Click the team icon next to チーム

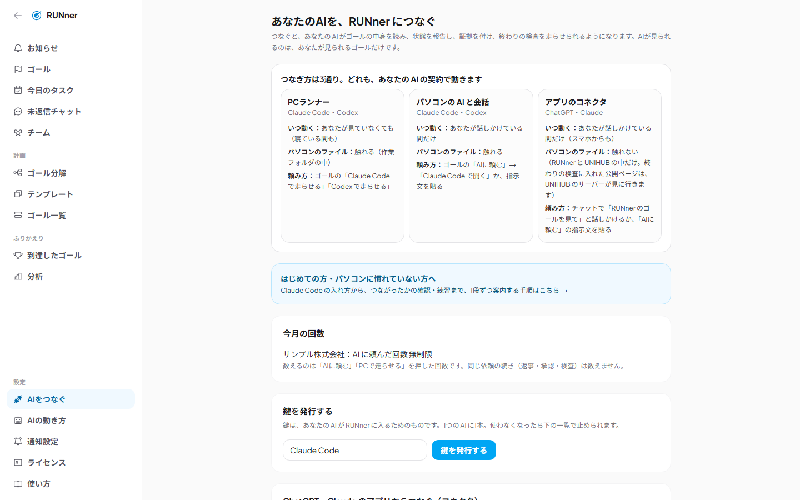18,133
